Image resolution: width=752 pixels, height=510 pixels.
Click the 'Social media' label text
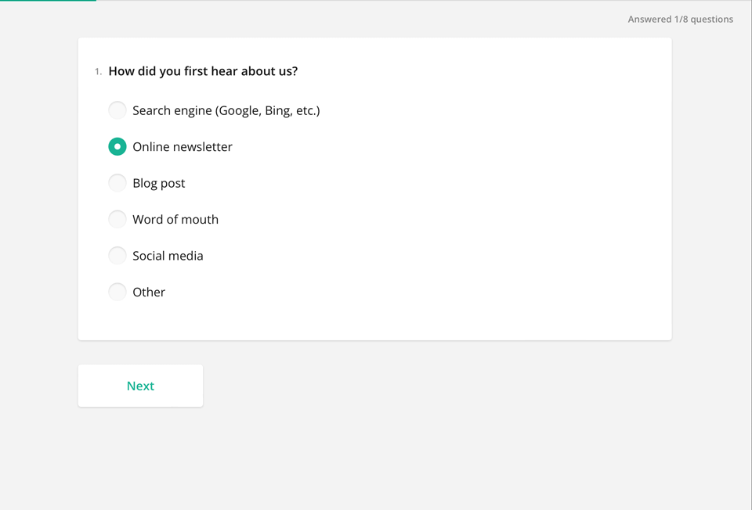[168, 256]
